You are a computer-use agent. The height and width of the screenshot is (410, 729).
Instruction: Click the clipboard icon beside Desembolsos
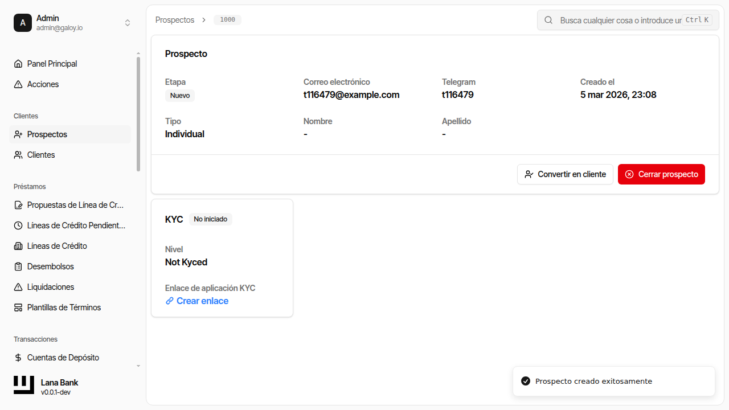coord(18,266)
